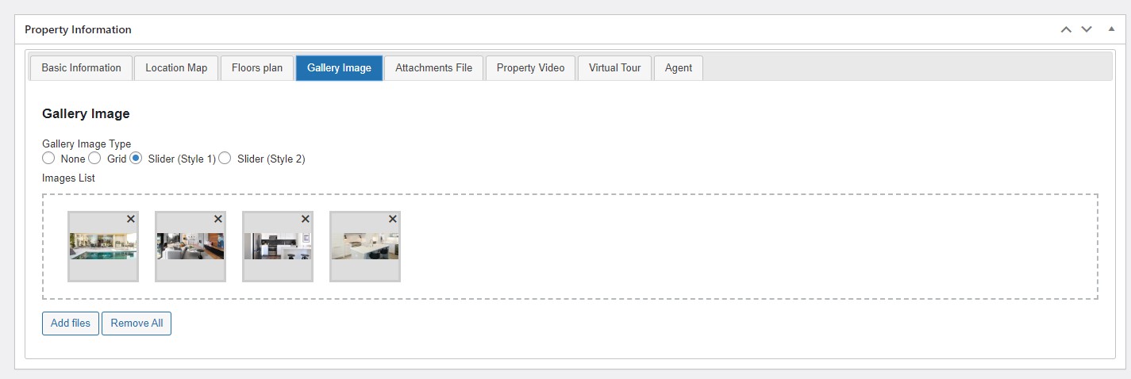Select Slider (Style 1) radio option
Image resolution: width=1131 pixels, height=379 pixels.
point(136,159)
